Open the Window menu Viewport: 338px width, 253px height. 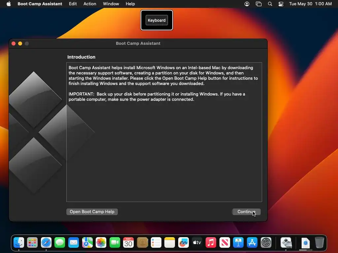point(111,4)
